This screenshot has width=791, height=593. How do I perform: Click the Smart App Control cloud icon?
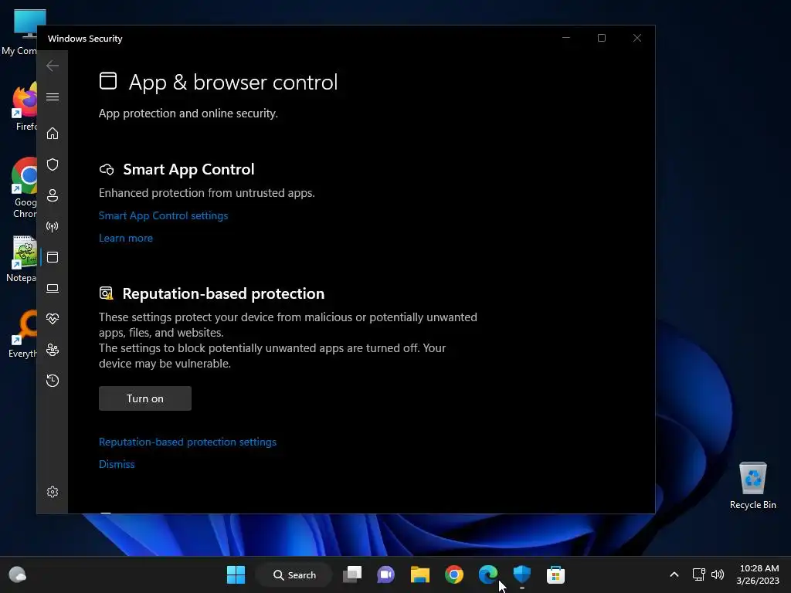(107, 169)
